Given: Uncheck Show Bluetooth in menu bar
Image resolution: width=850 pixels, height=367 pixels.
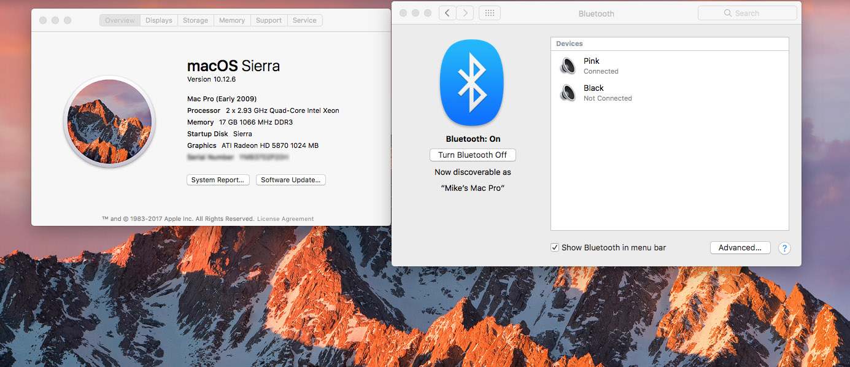Looking at the screenshot, I should pos(555,247).
